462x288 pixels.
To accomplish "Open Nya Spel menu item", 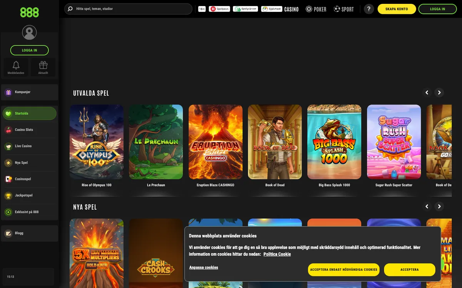I will pyautogui.click(x=30, y=163).
